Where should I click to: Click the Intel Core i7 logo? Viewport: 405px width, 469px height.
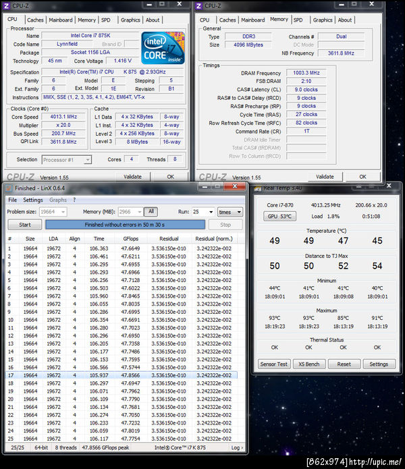(163, 48)
